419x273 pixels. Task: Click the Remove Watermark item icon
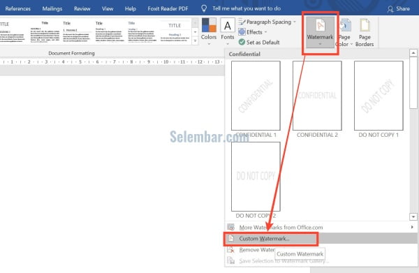click(231, 250)
